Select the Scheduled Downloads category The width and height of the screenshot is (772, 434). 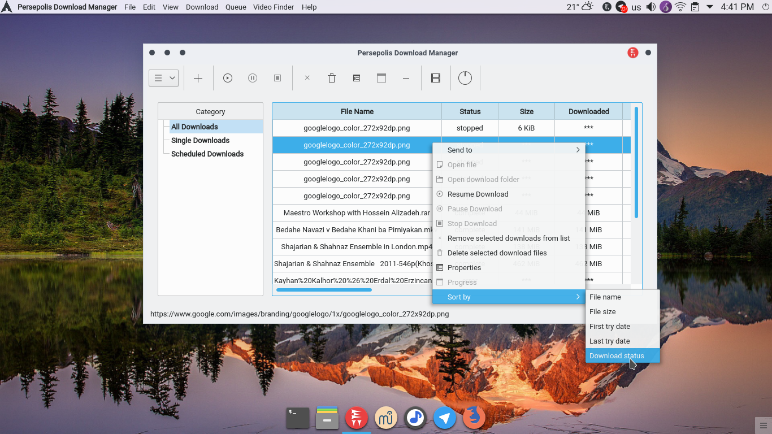207,154
